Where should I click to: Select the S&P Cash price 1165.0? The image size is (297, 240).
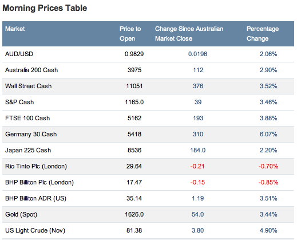(134, 102)
